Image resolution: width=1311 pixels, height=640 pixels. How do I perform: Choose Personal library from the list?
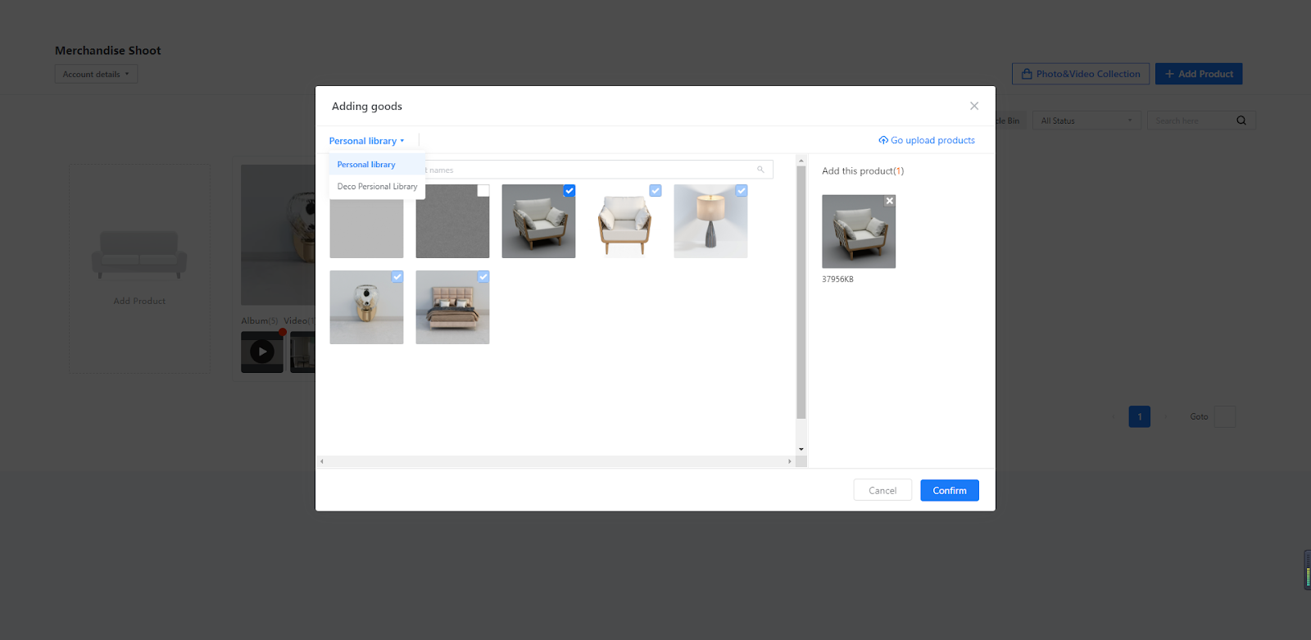tap(366, 165)
